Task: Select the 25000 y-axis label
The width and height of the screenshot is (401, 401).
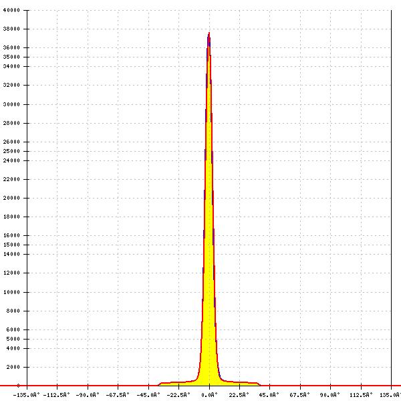Action: coord(11,151)
